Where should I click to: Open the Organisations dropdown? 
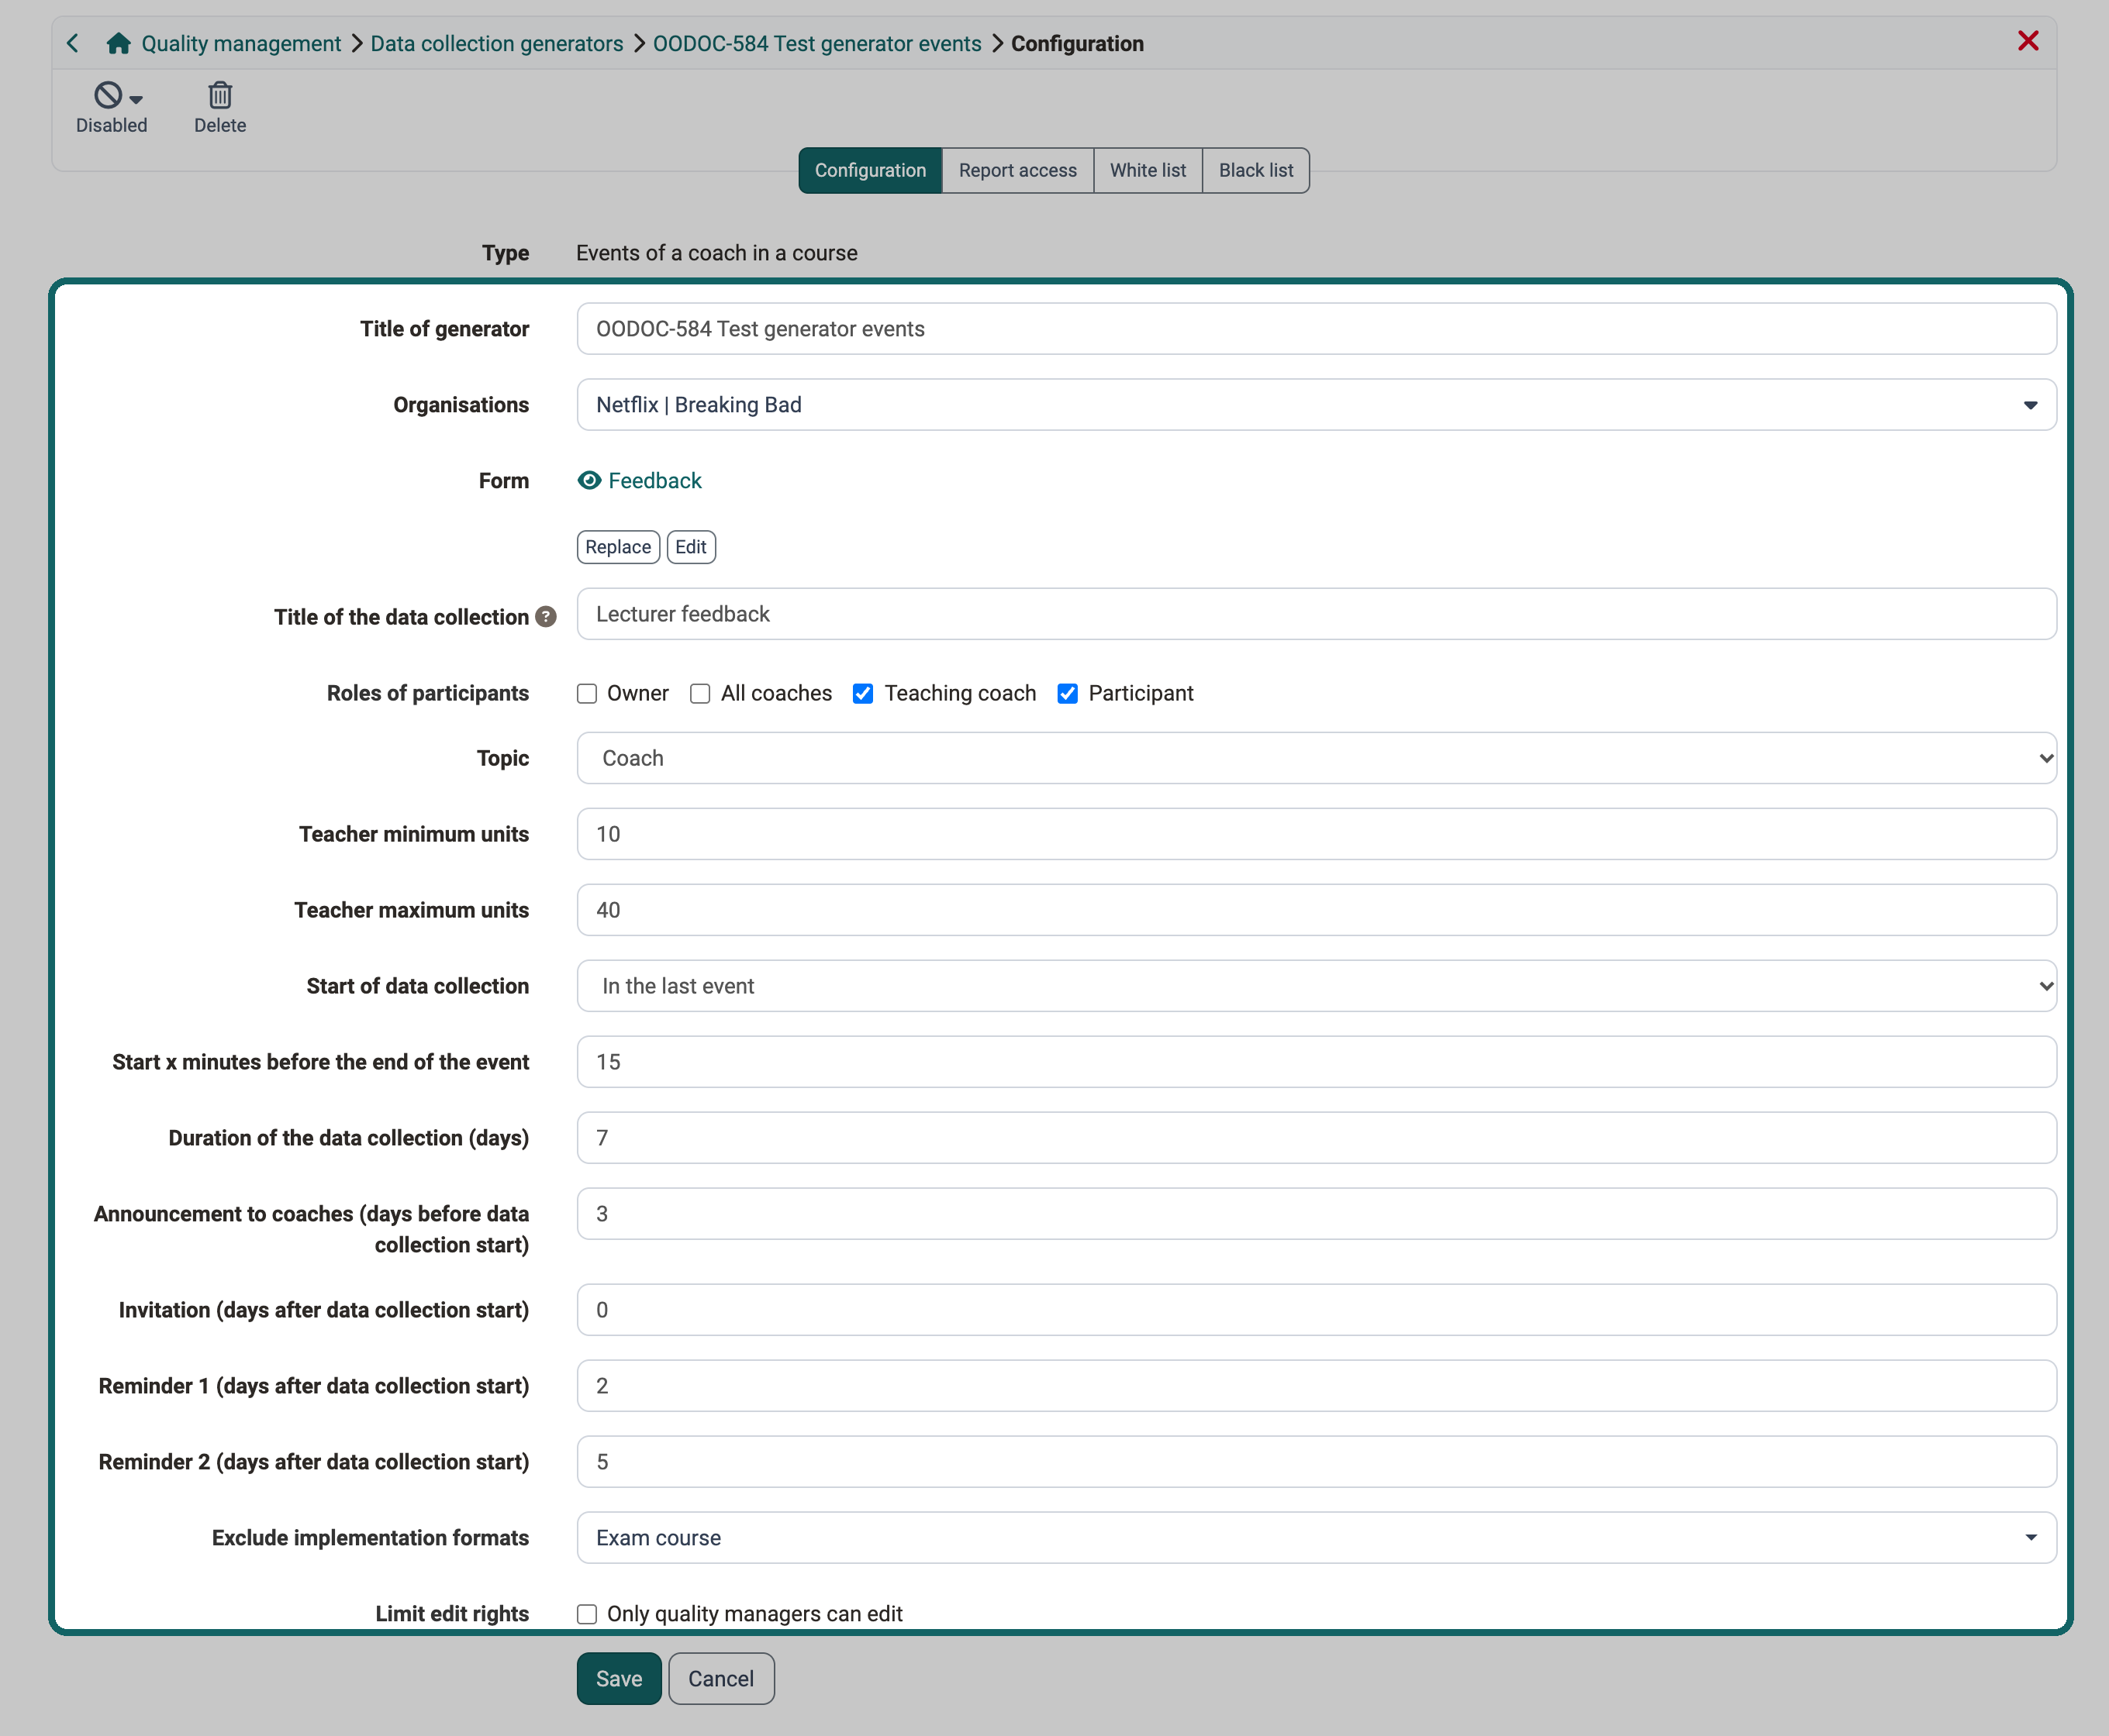click(1317, 405)
